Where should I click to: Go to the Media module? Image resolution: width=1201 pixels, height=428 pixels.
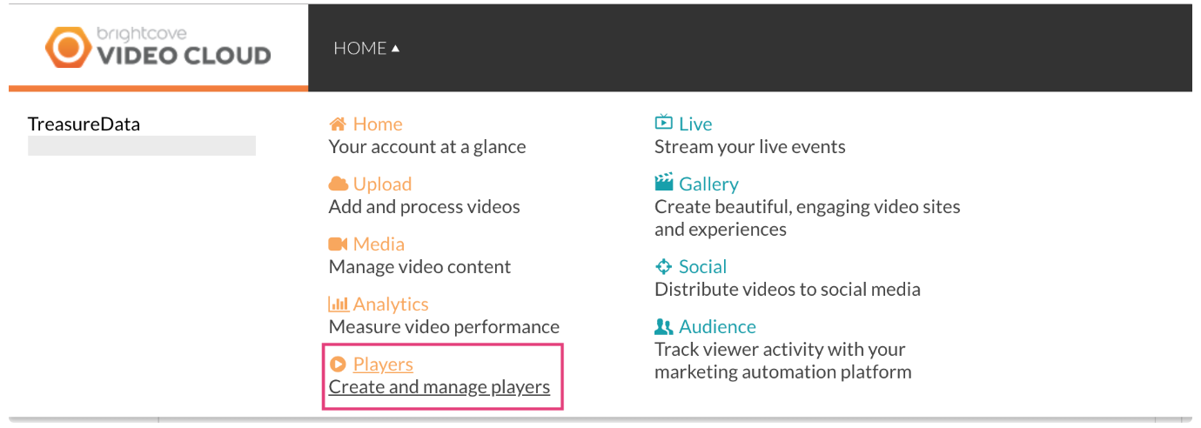click(x=379, y=244)
